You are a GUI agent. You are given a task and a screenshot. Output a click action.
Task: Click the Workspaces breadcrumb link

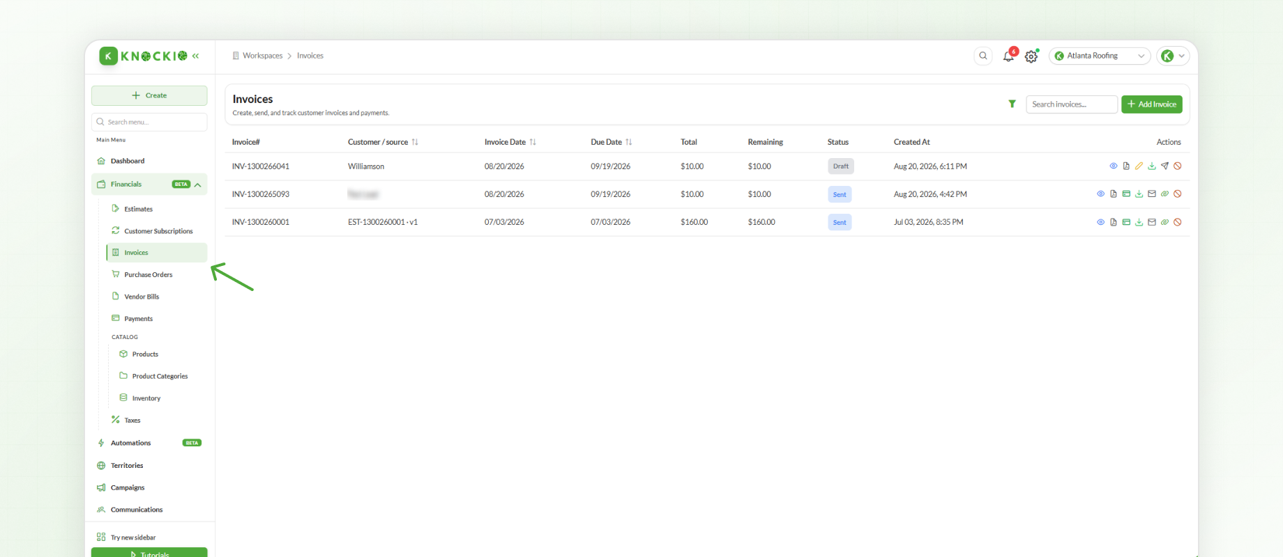pyautogui.click(x=262, y=56)
